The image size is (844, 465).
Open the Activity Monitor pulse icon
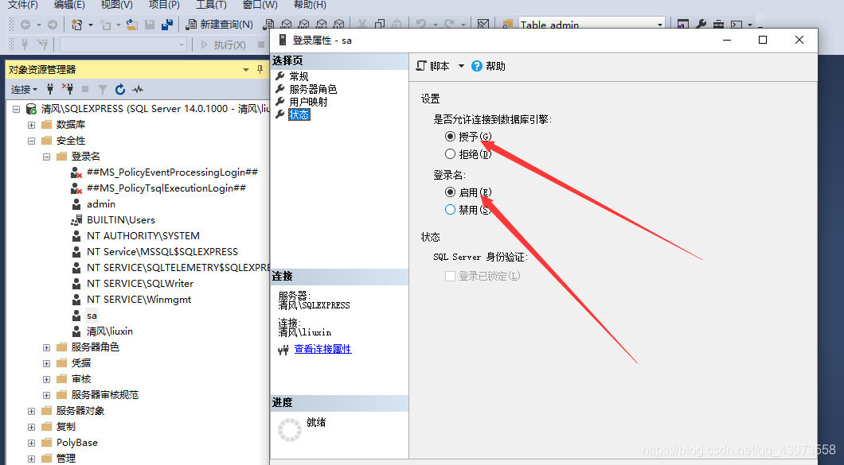pyautogui.click(x=138, y=89)
